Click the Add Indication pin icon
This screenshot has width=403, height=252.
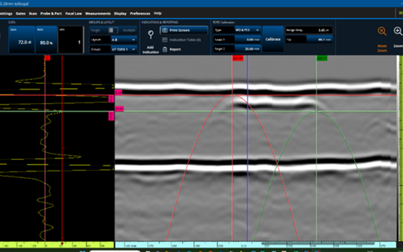151,35
